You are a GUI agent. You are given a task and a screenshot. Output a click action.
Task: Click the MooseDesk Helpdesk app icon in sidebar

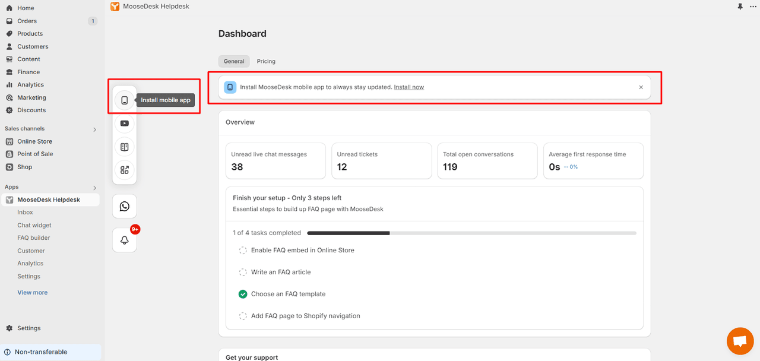9,199
